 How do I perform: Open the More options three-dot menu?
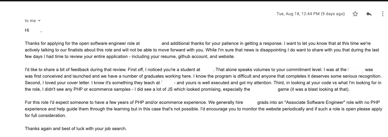click(x=382, y=14)
